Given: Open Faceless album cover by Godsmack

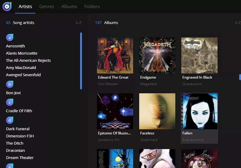Looking at the screenshot, I should 157,111.
